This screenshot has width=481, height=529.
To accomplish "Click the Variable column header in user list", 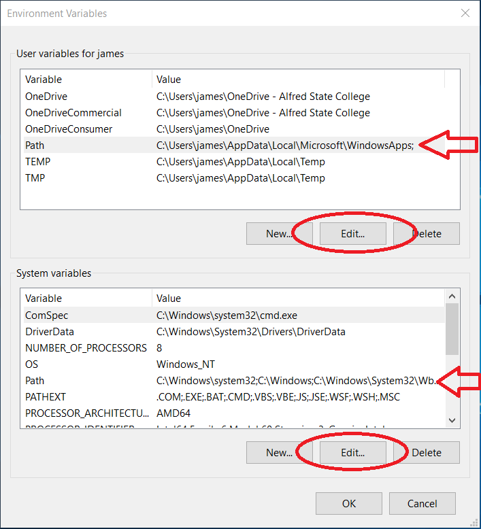I will click(86, 80).
